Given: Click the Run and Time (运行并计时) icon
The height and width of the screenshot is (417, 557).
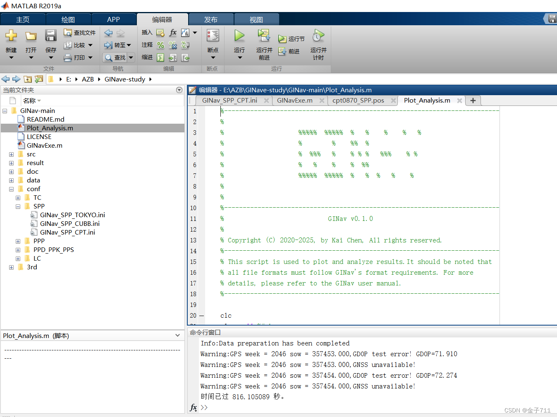Looking at the screenshot, I should (318, 36).
